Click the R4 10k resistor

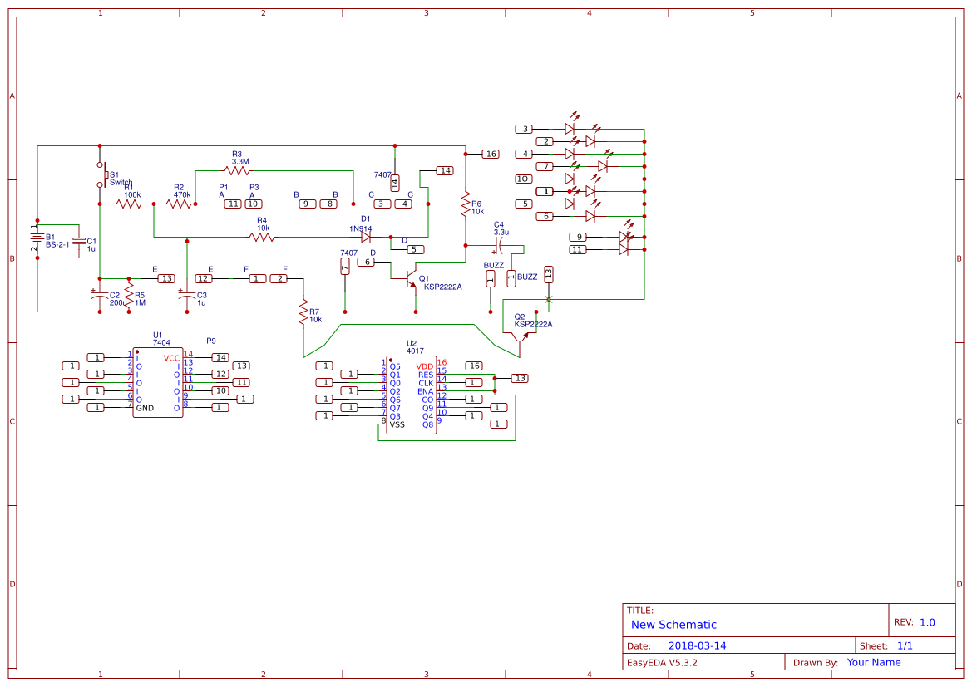point(262,237)
